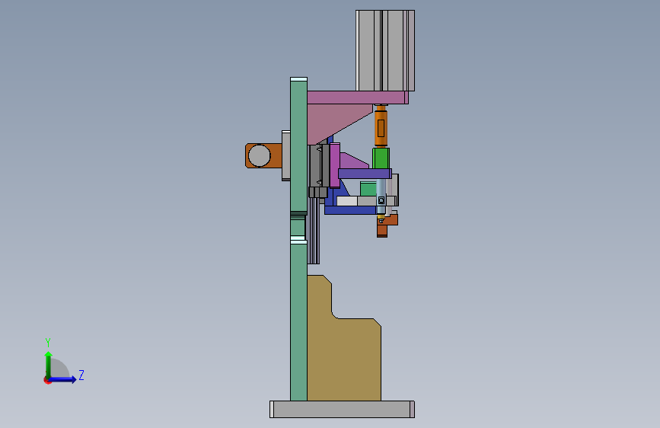This screenshot has height=428, width=660.
Task: Click the bright green block under the coupling
Action: (381, 158)
